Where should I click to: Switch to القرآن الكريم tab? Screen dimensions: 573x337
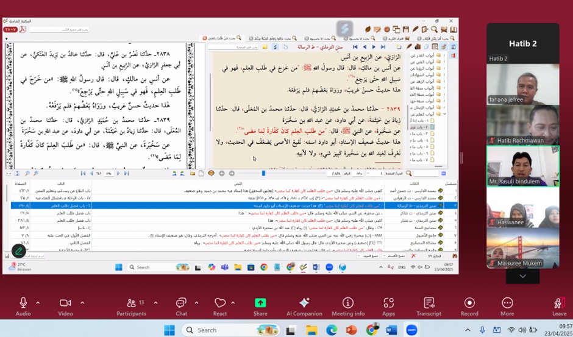(396, 38)
